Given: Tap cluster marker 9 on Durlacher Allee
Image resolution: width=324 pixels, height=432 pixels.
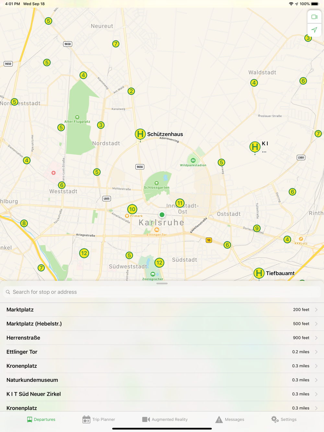Looking at the screenshot, I should (257, 228).
